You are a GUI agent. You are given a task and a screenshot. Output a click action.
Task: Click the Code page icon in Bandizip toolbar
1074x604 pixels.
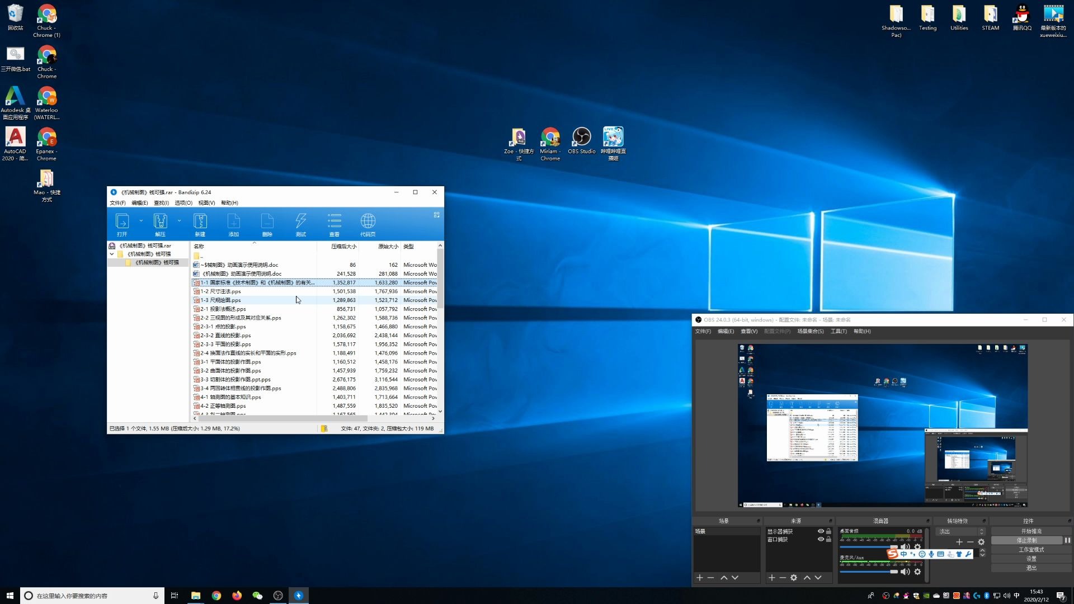[368, 224]
